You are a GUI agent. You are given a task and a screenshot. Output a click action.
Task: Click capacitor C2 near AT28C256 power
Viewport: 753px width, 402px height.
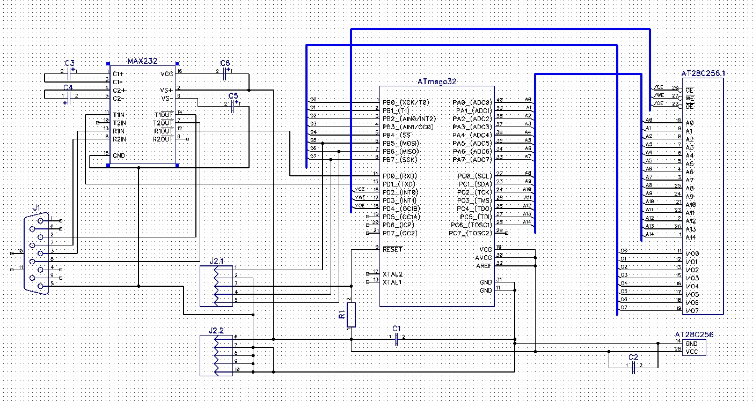tap(633, 367)
